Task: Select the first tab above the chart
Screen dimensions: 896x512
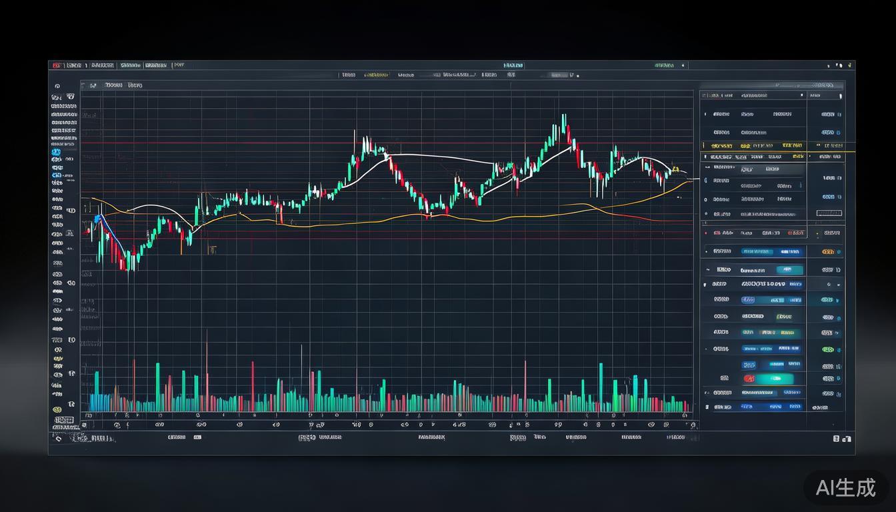Action: [x=113, y=86]
